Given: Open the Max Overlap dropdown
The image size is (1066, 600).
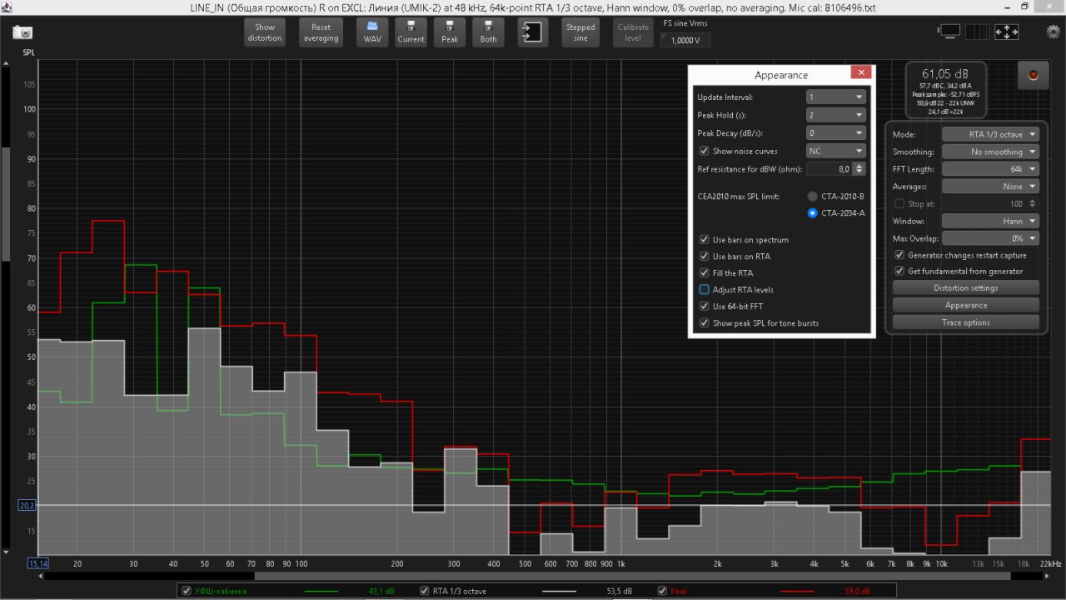Looking at the screenshot, I should (x=990, y=238).
